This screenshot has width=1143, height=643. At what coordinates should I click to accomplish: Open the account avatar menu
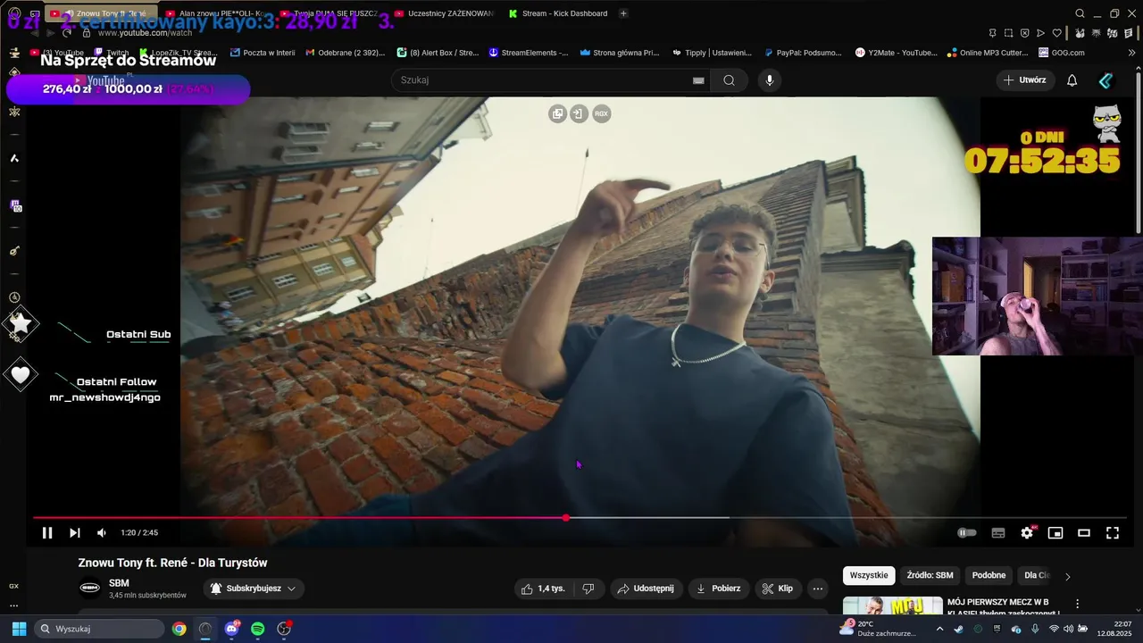tap(1105, 80)
